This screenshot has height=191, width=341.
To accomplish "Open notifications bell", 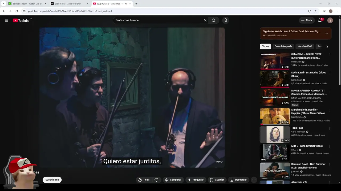I will (320, 20).
